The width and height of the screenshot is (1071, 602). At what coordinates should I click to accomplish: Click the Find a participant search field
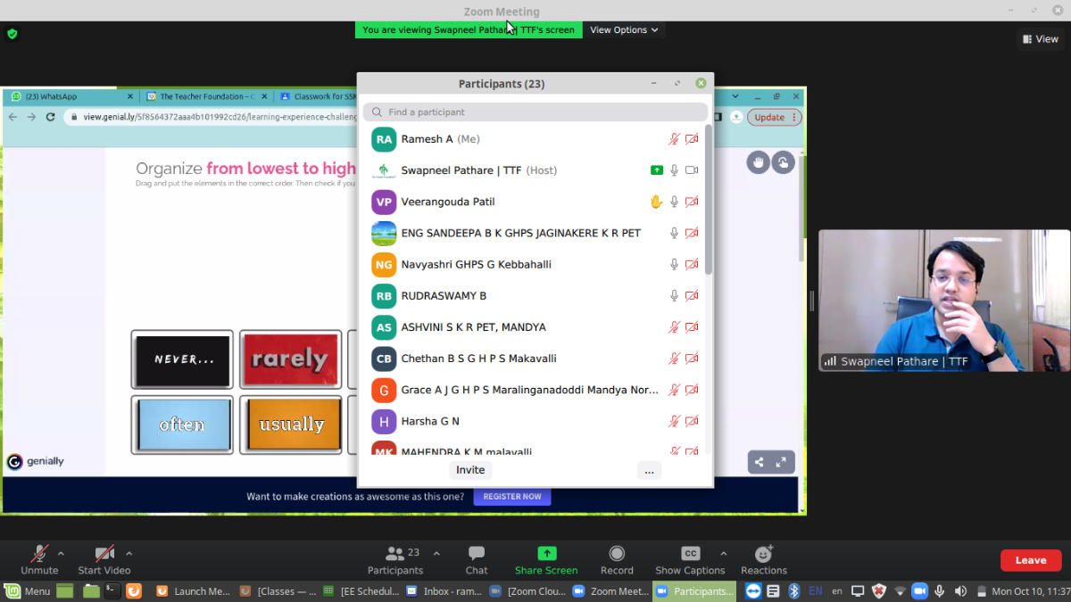[535, 112]
